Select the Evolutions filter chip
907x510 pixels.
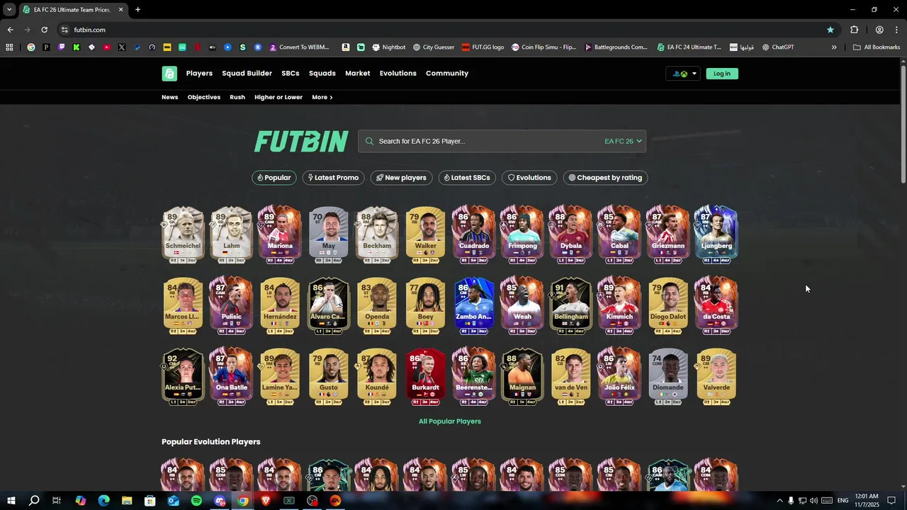[x=529, y=178]
